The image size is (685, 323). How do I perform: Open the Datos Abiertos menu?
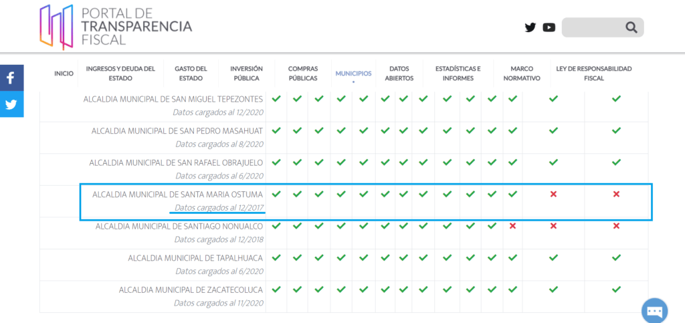coord(399,74)
